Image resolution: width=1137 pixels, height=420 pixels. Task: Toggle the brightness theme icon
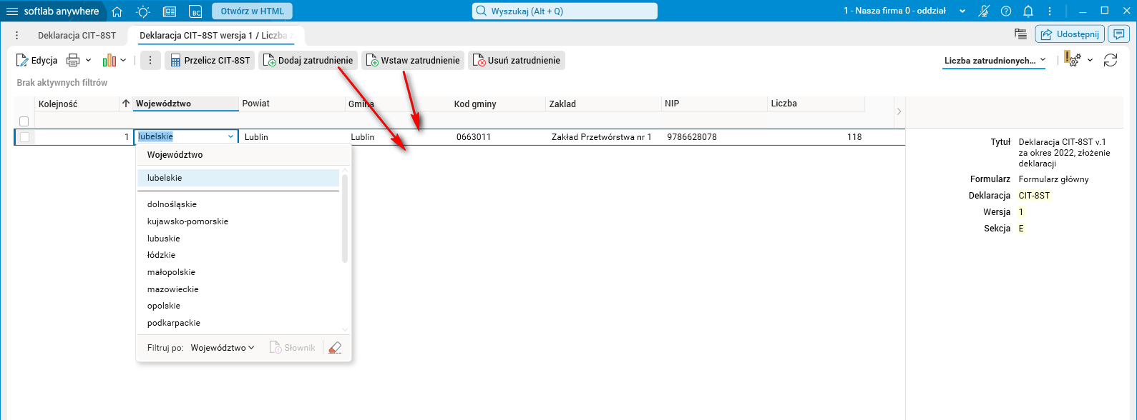(143, 11)
